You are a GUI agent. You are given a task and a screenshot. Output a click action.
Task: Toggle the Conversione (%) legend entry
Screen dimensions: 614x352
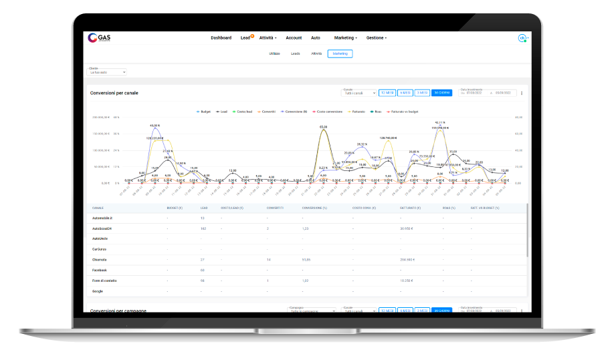[x=294, y=112]
